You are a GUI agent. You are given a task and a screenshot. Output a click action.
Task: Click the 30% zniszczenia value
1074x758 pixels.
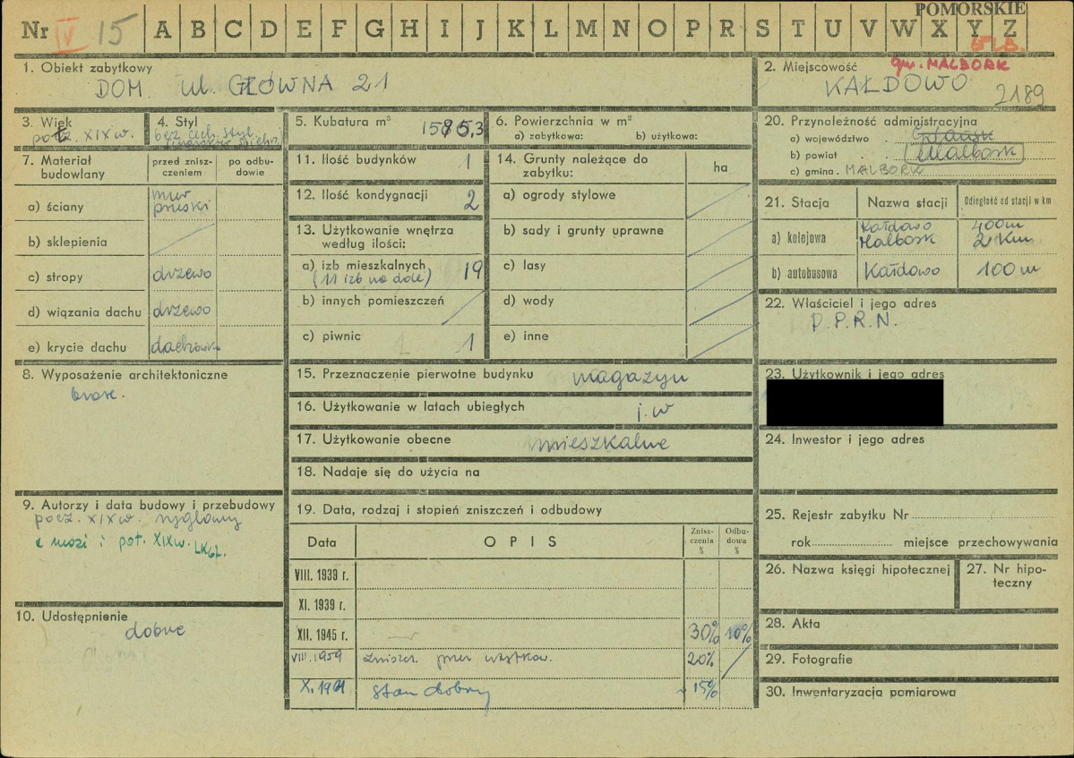click(x=704, y=632)
